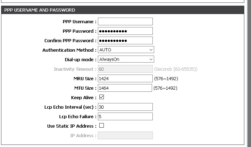
Task: Click the Dial-up mode label
Action: coord(80,60)
